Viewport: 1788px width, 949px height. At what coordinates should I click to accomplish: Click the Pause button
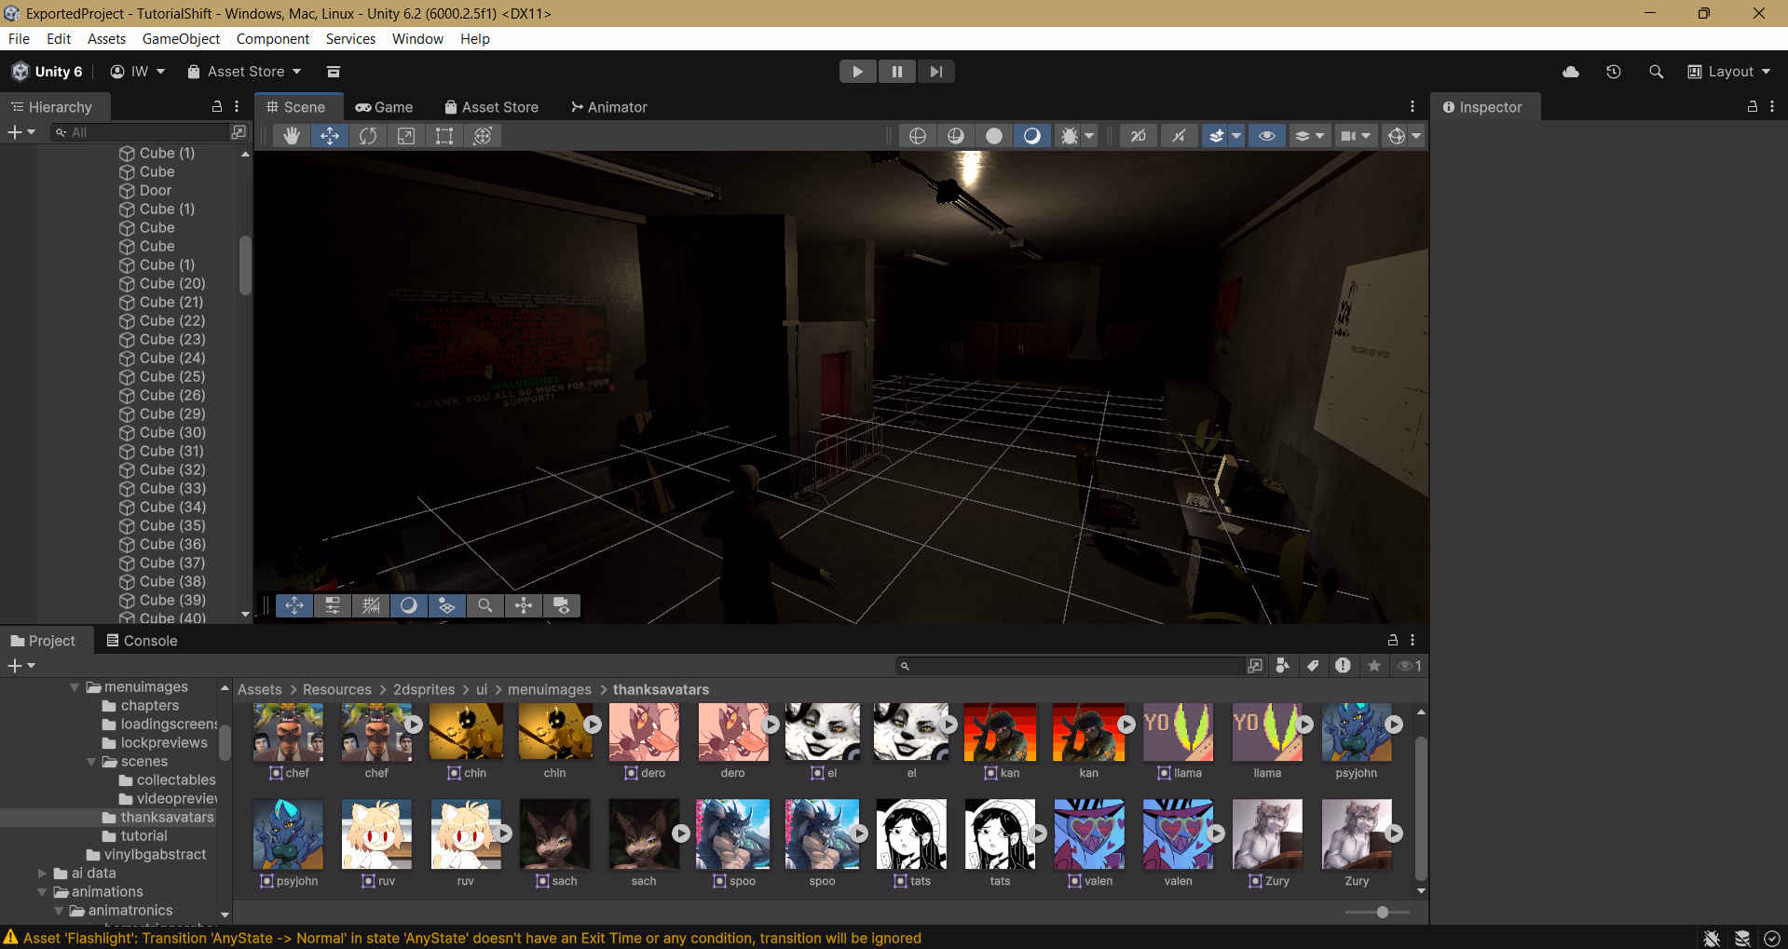[896, 72]
